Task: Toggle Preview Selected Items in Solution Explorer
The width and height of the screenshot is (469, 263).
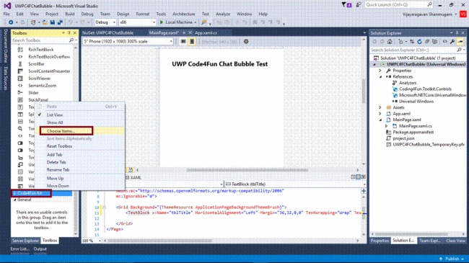Action: point(460,42)
